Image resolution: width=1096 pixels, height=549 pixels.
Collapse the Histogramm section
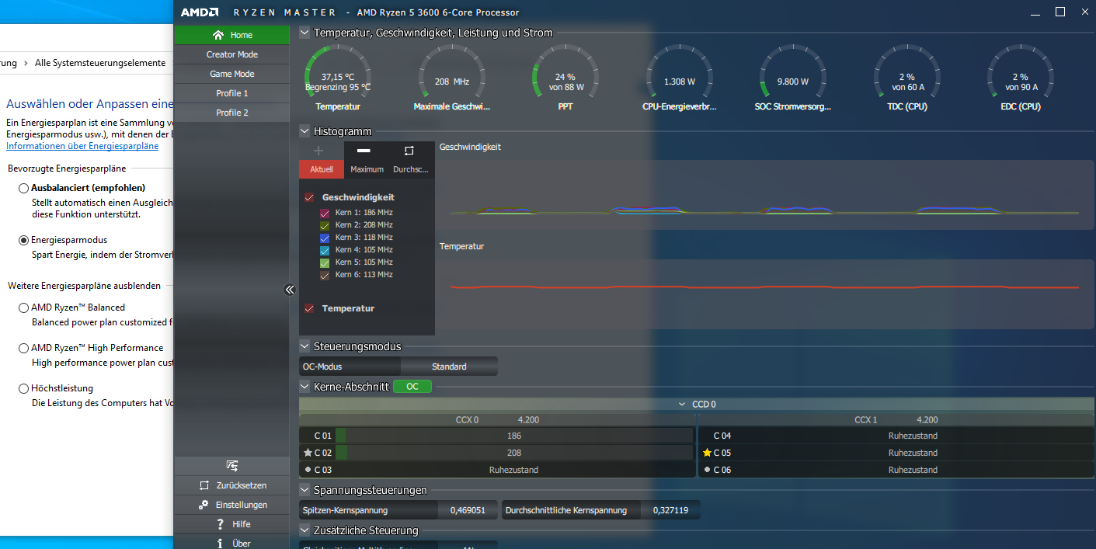[x=304, y=131]
